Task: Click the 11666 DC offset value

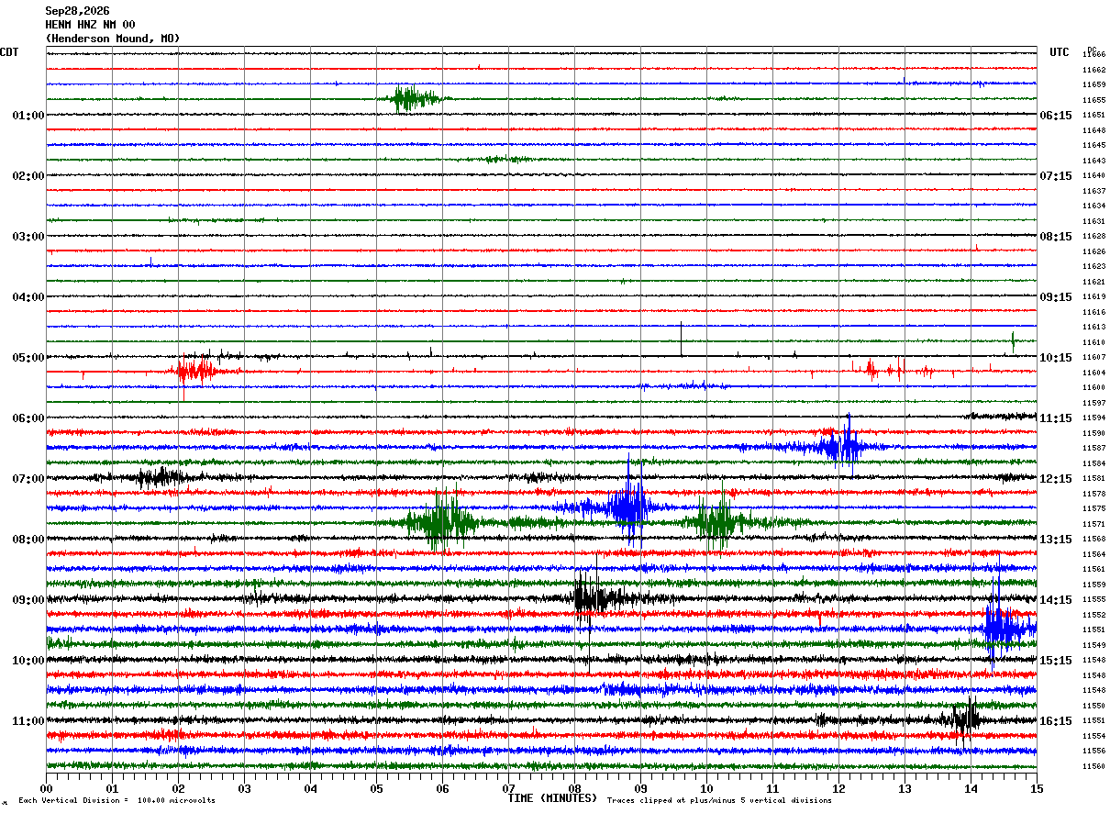Action: click(x=1093, y=55)
